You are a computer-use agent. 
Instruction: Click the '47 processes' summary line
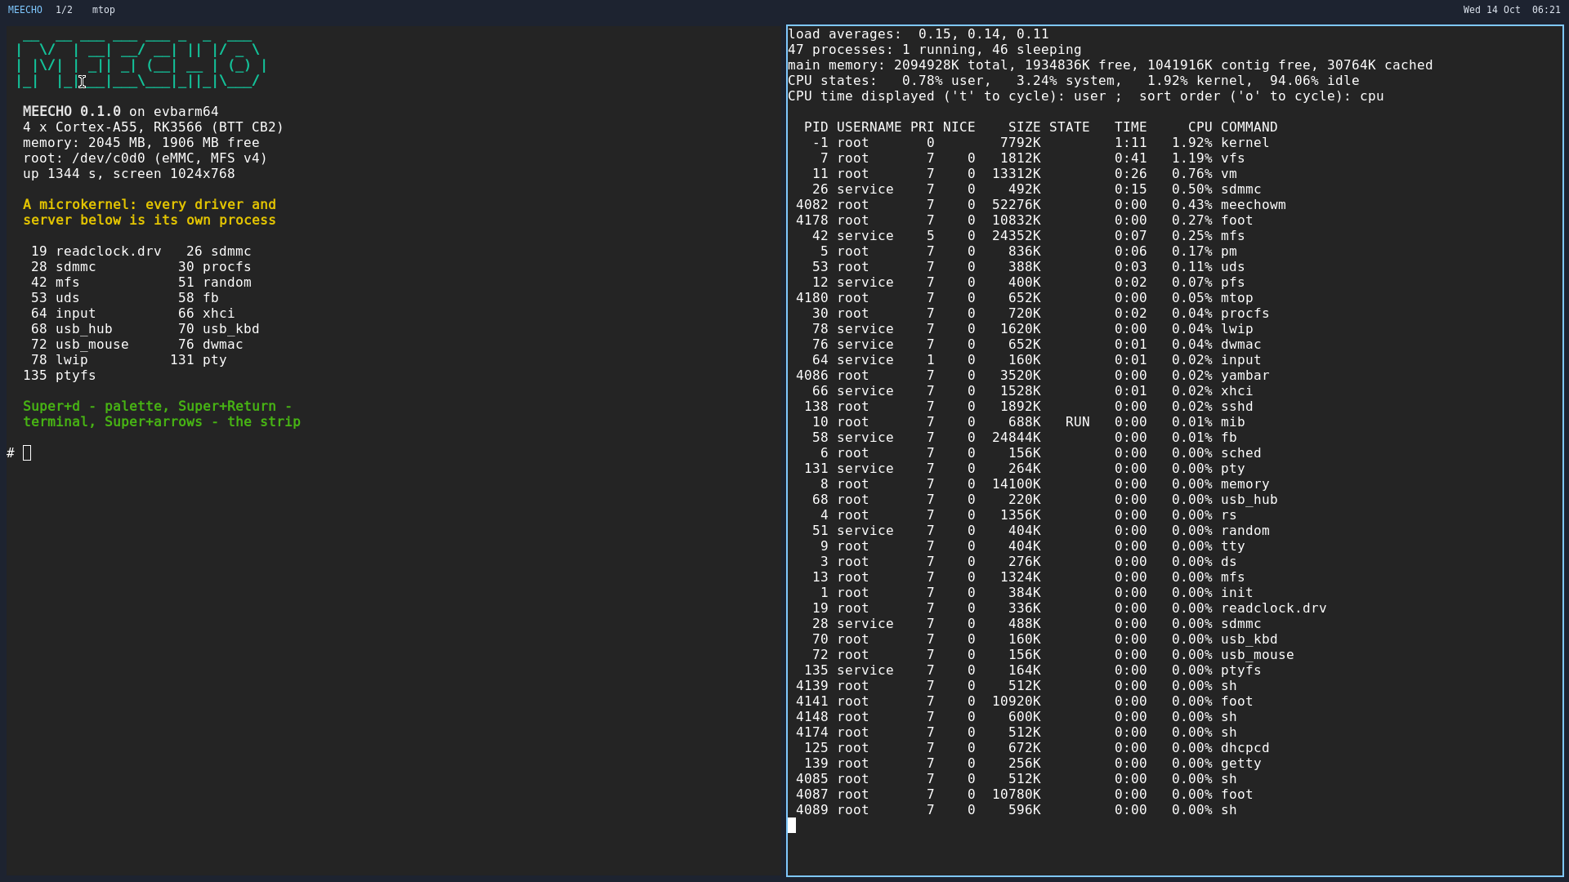tap(934, 50)
